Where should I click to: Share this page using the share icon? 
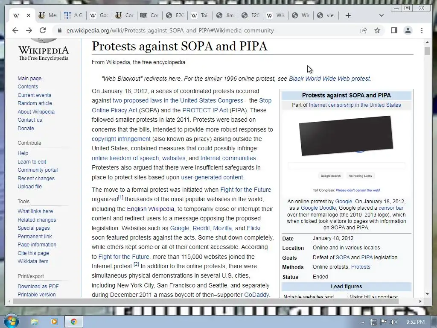click(x=364, y=30)
